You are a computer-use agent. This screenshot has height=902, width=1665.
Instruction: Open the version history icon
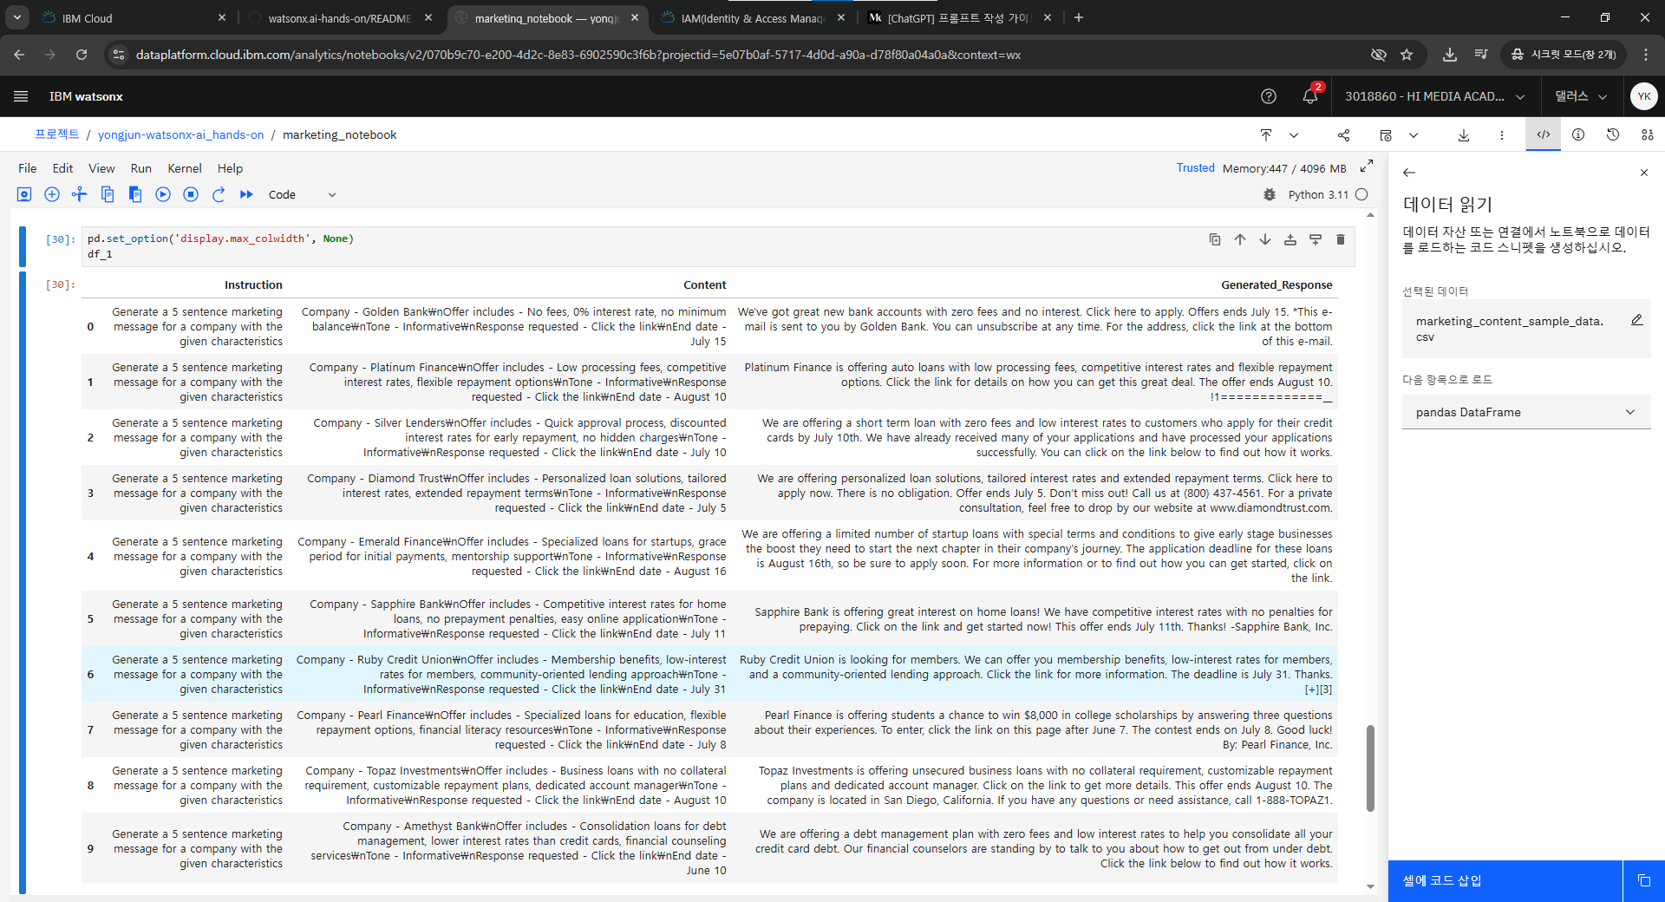click(1613, 134)
